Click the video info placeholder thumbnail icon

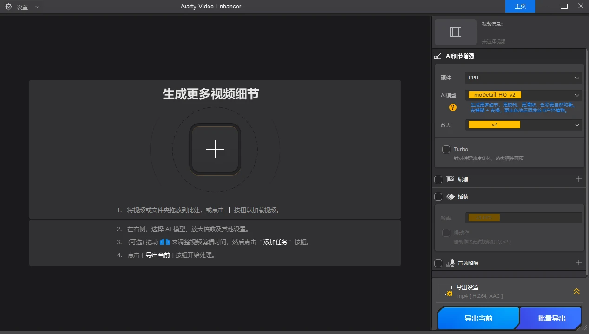tap(455, 32)
